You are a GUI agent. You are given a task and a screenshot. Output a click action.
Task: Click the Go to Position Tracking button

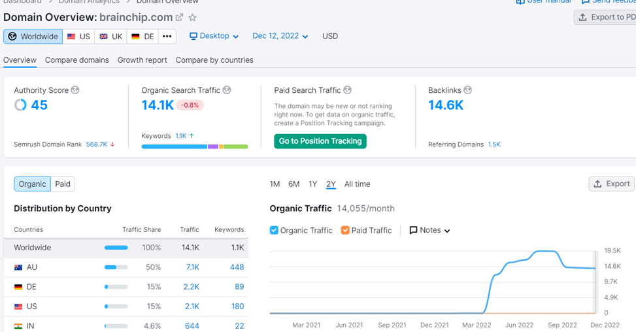(320, 141)
